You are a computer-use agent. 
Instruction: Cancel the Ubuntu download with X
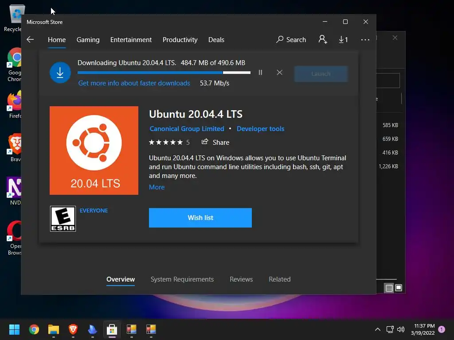[279, 73]
